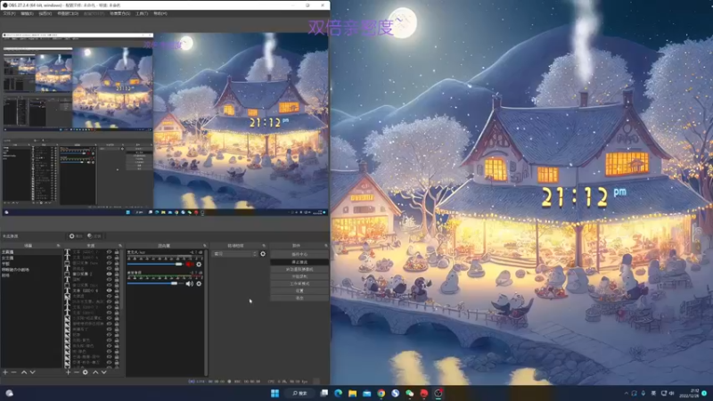Viewport: 713px width, 401px height.
Task: Pop out the Scene Transitions dock
Action: 264,246
